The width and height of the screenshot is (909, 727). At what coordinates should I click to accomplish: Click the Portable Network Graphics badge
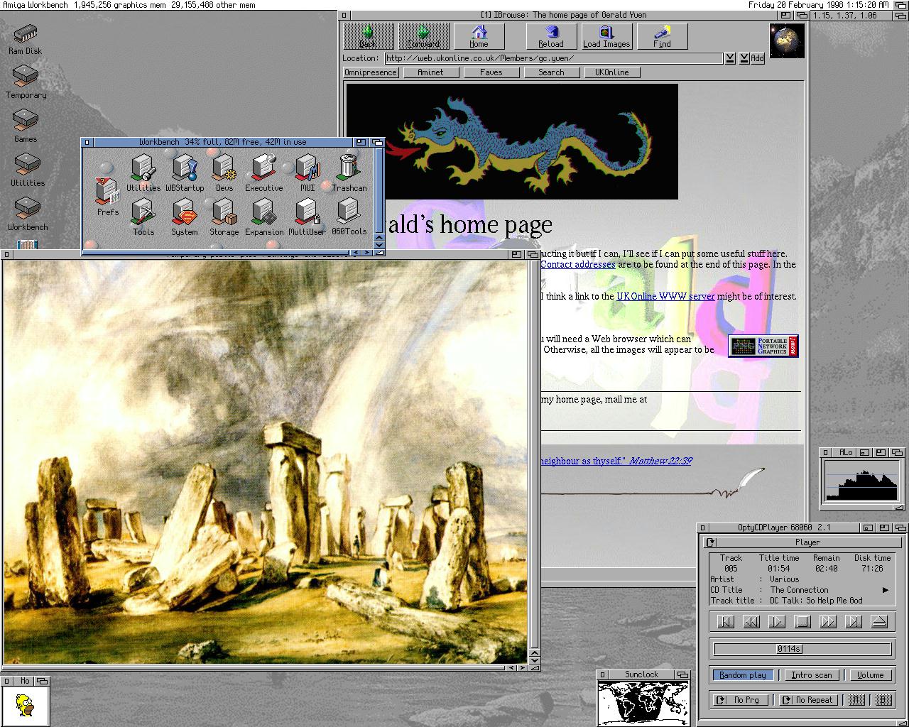click(763, 346)
